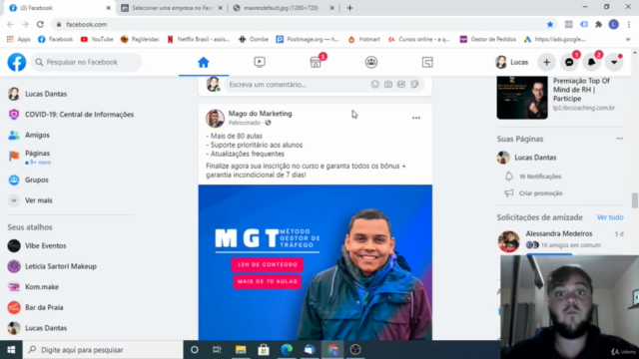Open the notifications bell icon
Viewport: 639px width, 359px height.
[x=592, y=62]
